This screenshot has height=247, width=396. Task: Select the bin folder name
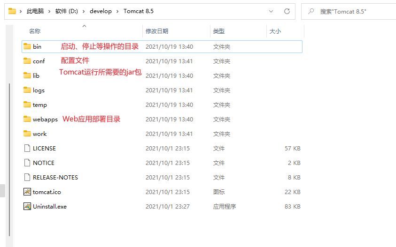37,46
